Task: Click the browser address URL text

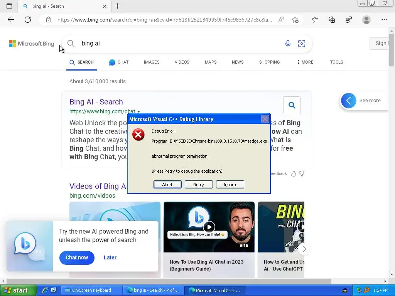Action: coord(164,20)
